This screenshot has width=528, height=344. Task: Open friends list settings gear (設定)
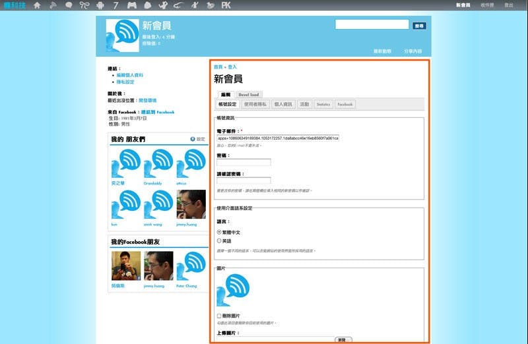[197, 139]
